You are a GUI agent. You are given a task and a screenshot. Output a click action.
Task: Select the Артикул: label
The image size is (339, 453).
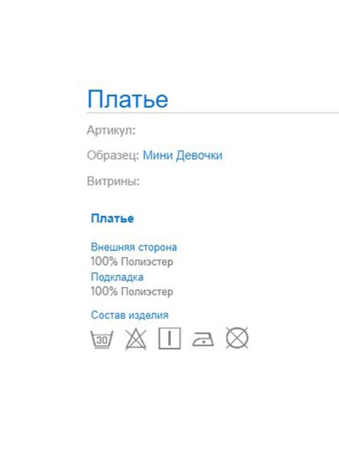pyautogui.click(x=111, y=130)
